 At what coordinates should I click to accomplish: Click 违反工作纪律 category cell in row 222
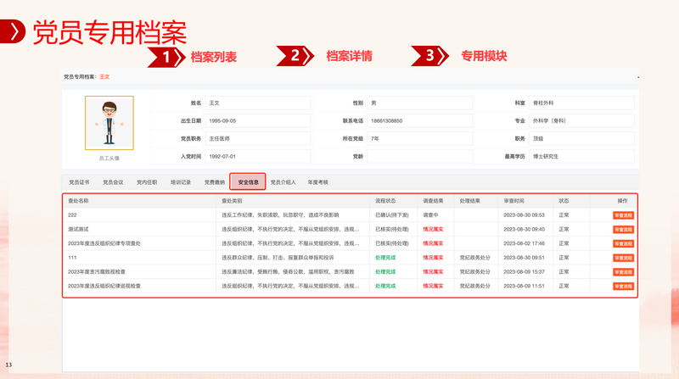[x=280, y=215]
